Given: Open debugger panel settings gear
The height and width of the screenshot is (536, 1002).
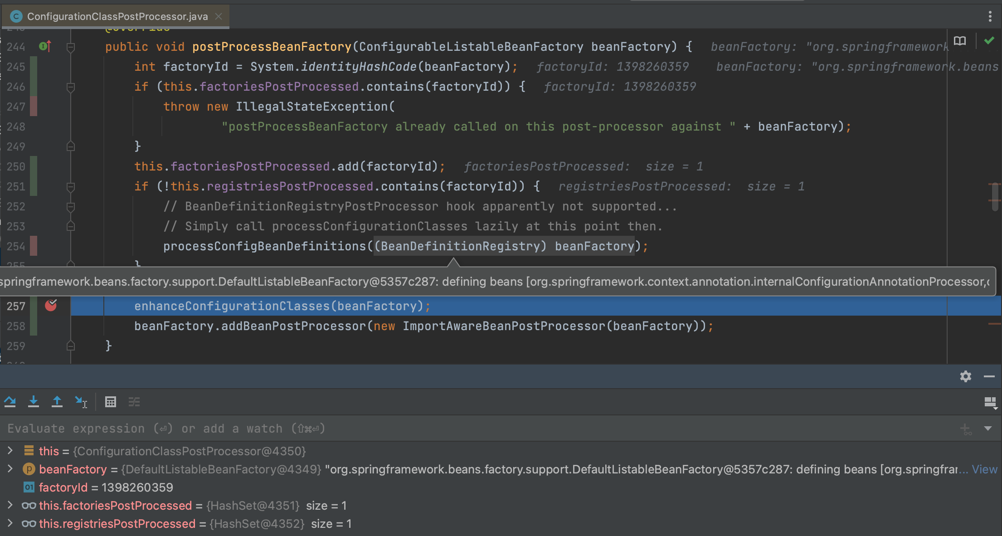Looking at the screenshot, I should [965, 376].
